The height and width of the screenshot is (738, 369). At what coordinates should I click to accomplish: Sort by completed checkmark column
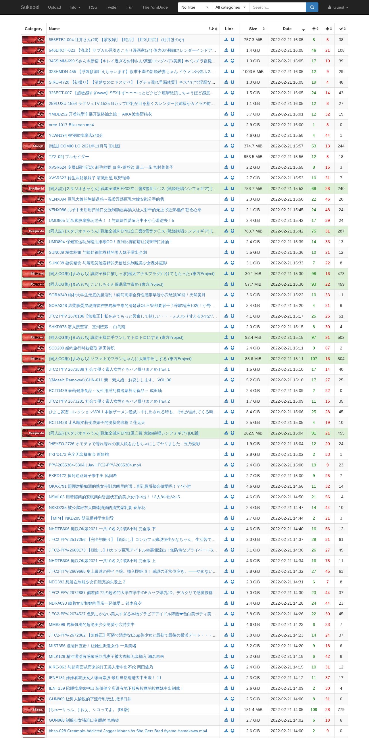[x=341, y=29]
